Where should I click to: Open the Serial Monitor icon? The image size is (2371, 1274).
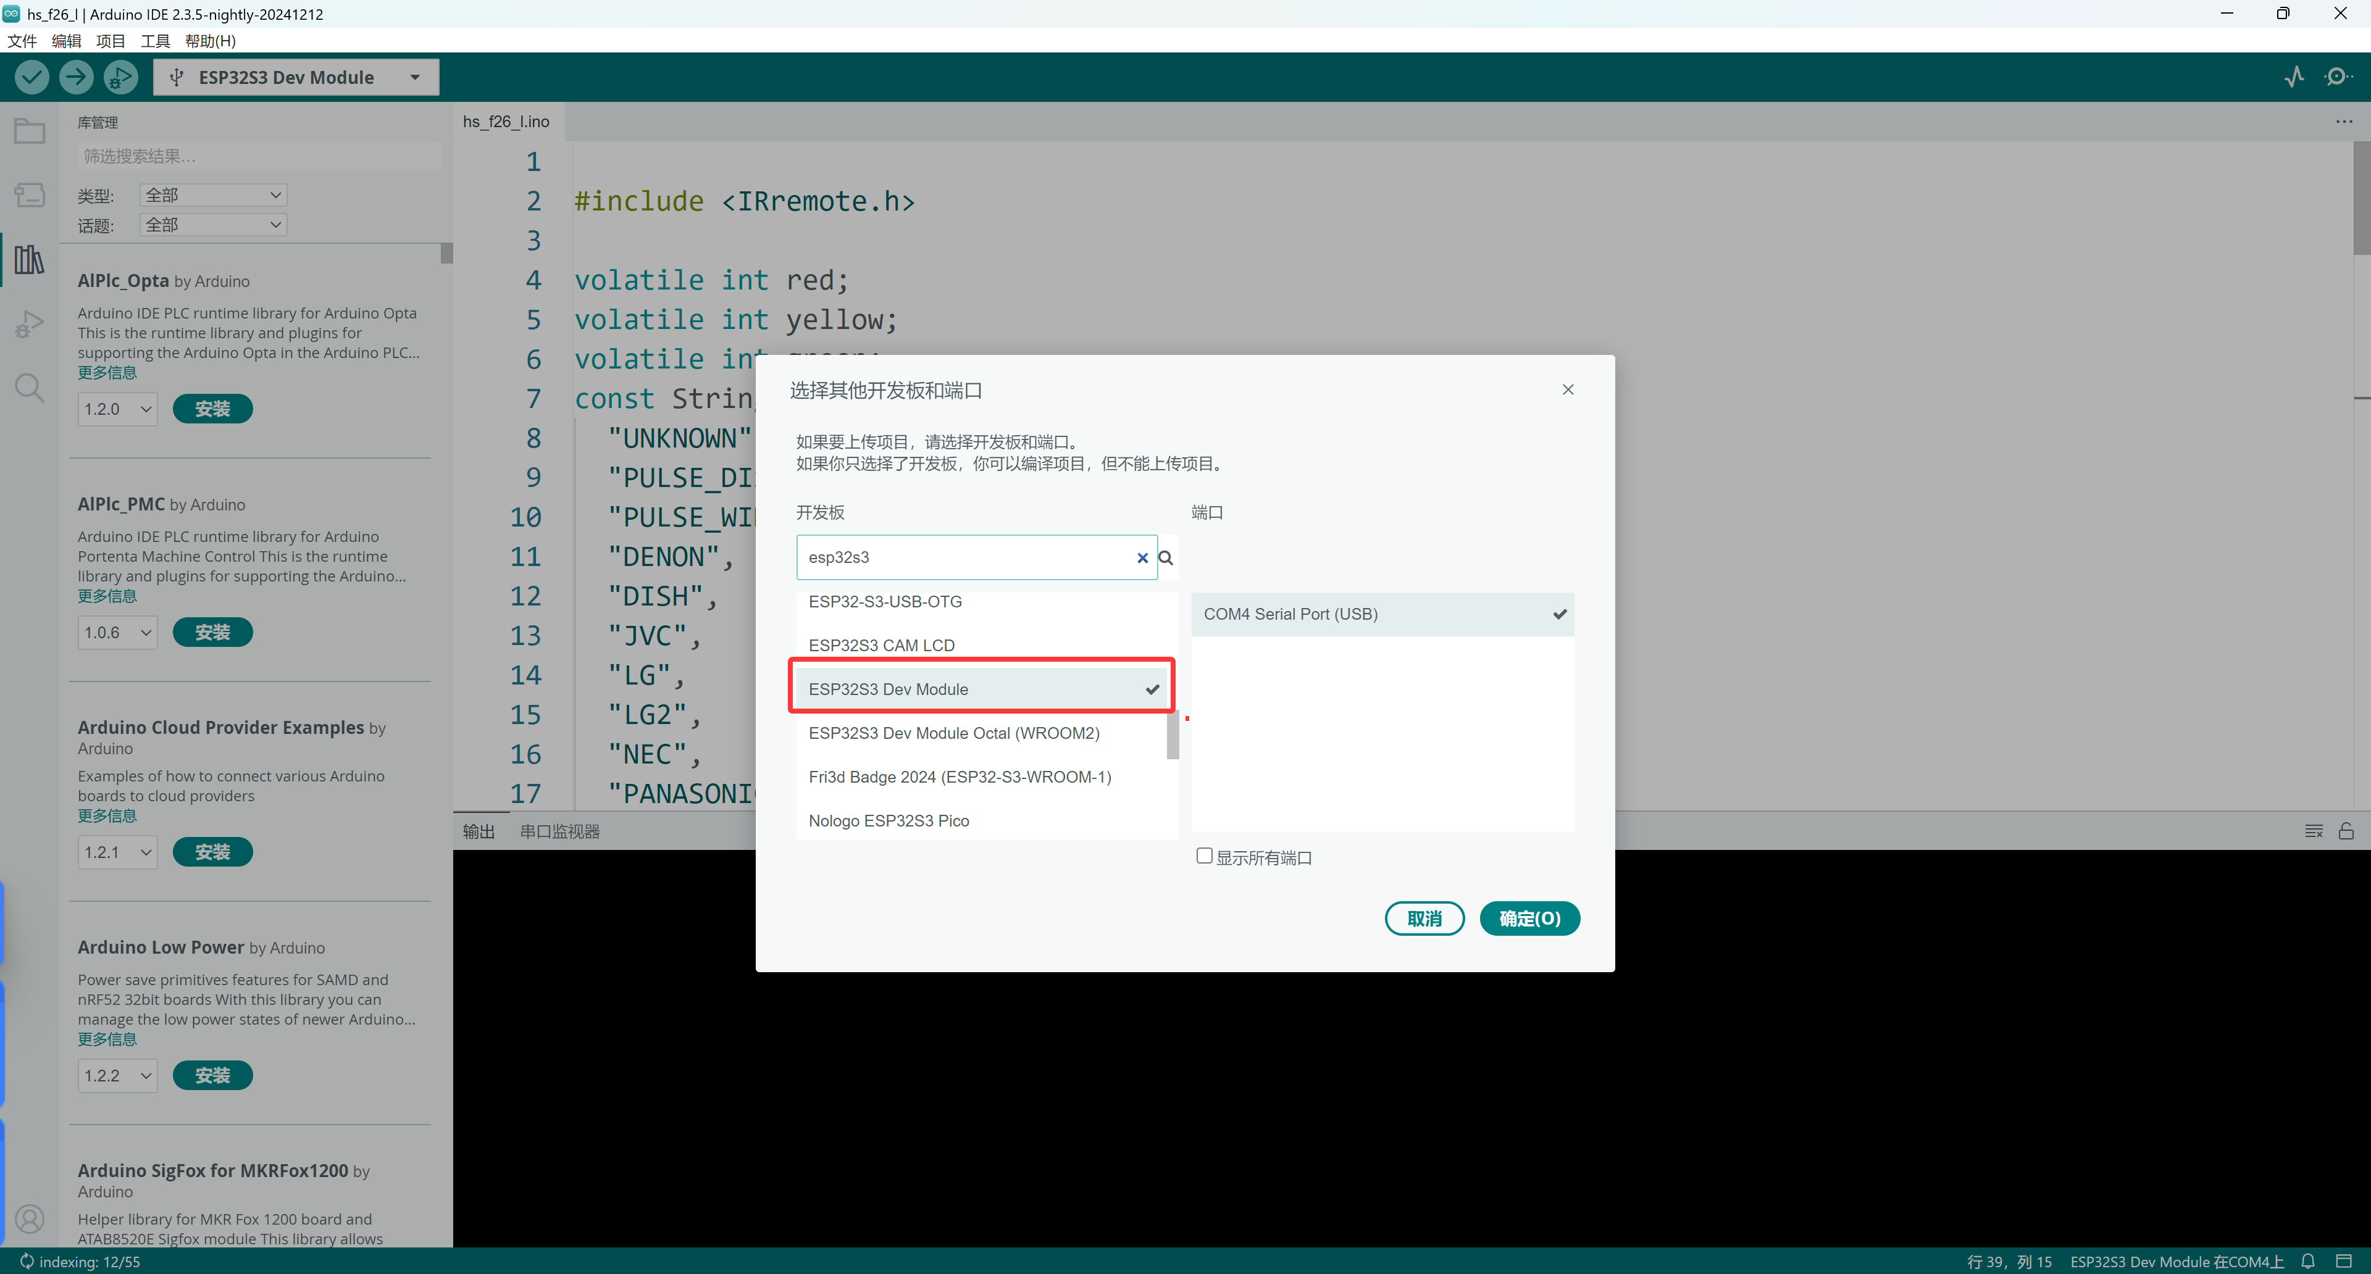coord(2337,77)
